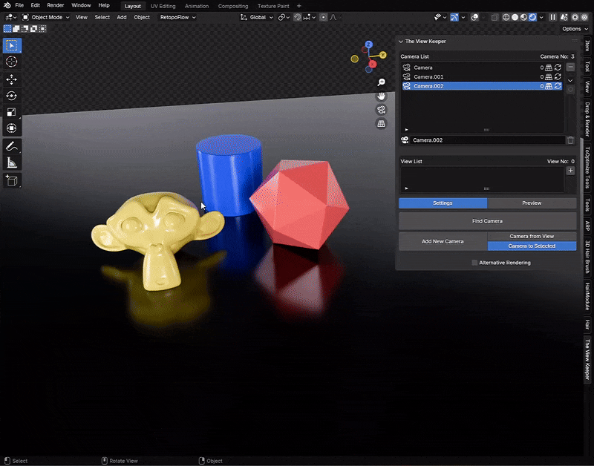Image resolution: width=594 pixels, height=466 pixels.
Task: Select the Scale tool
Action: [x=12, y=112]
